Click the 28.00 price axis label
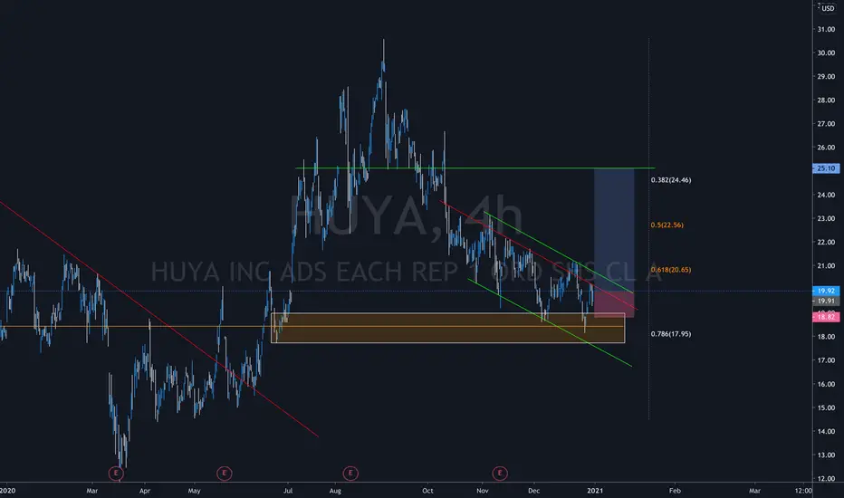The width and height of the screenshot is (844, 498). pyautogui.click(x=826, y=101)
